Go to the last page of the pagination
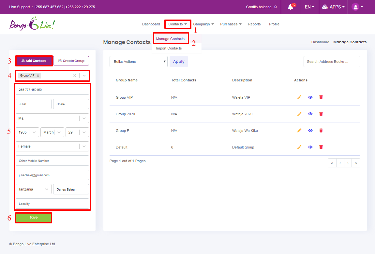 (356, 163)
